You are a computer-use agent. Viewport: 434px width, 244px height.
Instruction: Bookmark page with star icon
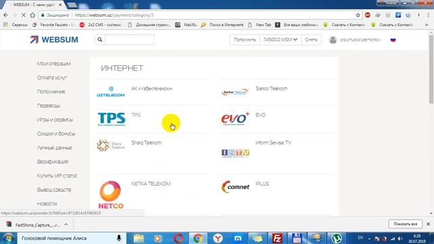[x=358, y=15]
